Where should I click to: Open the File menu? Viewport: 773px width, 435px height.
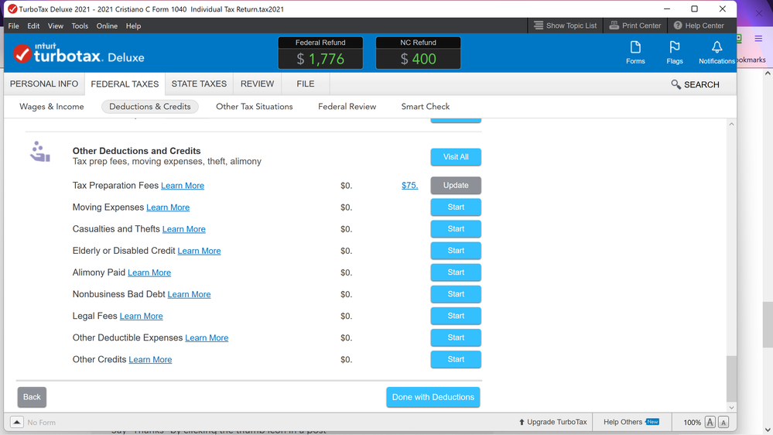[x=13, y=26]
